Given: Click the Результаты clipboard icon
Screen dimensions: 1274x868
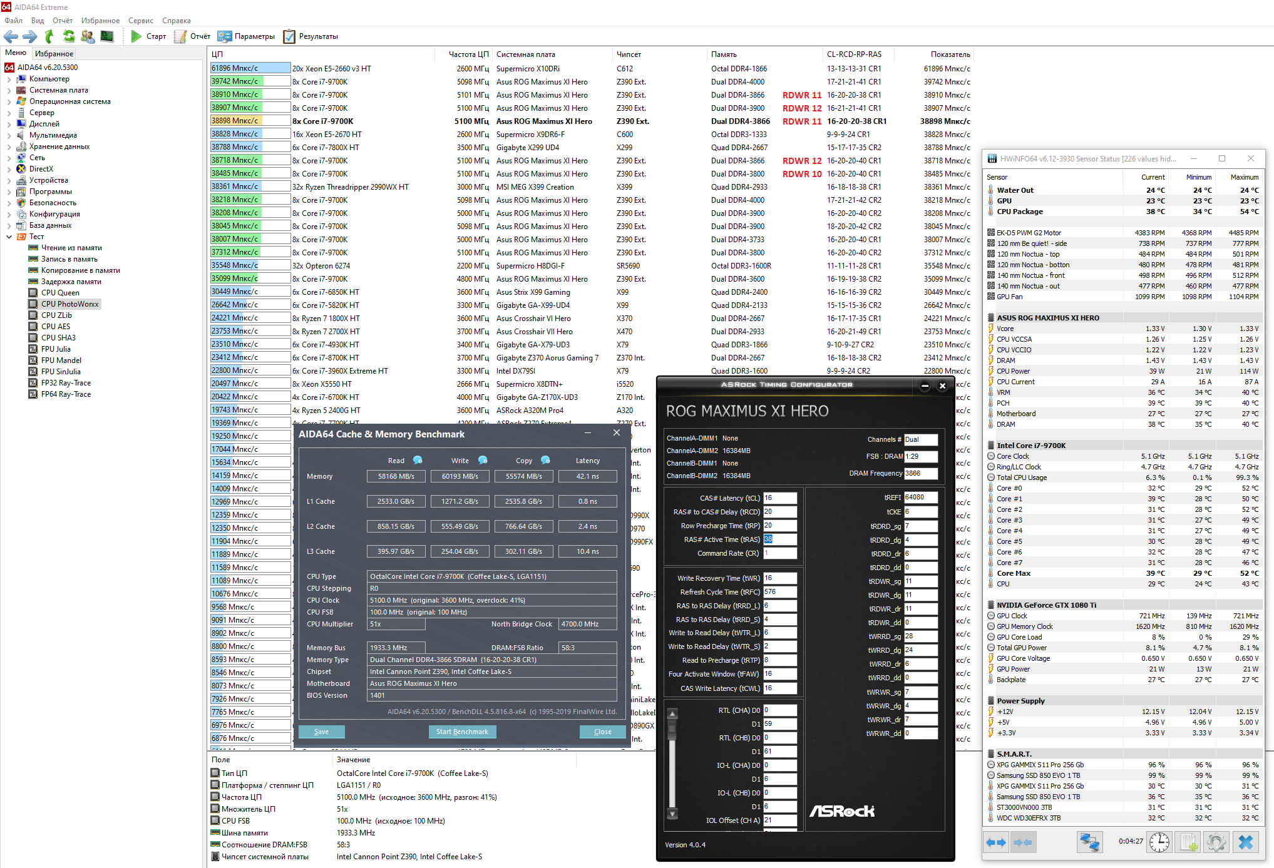Looking at the screenshot, I should click(289, 36).
